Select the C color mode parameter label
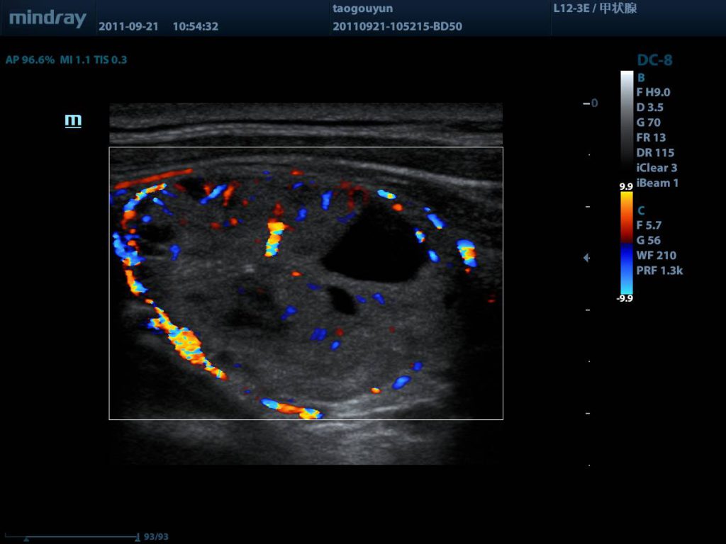The height and width of the screenshot is (544, 726). (x=641, y=210)
